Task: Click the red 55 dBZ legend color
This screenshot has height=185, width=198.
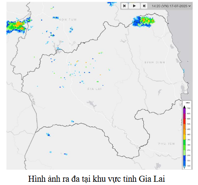Action: [x=184, y=121]
